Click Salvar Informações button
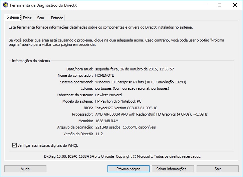Viewport: 243px width, 177px height. tap(173, 169)
